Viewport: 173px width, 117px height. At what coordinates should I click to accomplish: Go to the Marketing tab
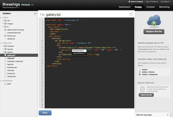[164, 7]
